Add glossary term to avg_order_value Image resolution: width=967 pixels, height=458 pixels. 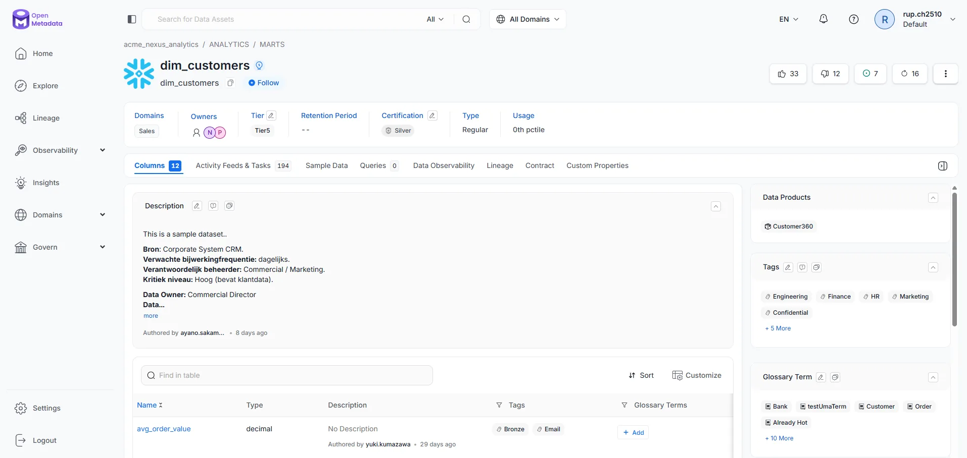coord(633,432)
